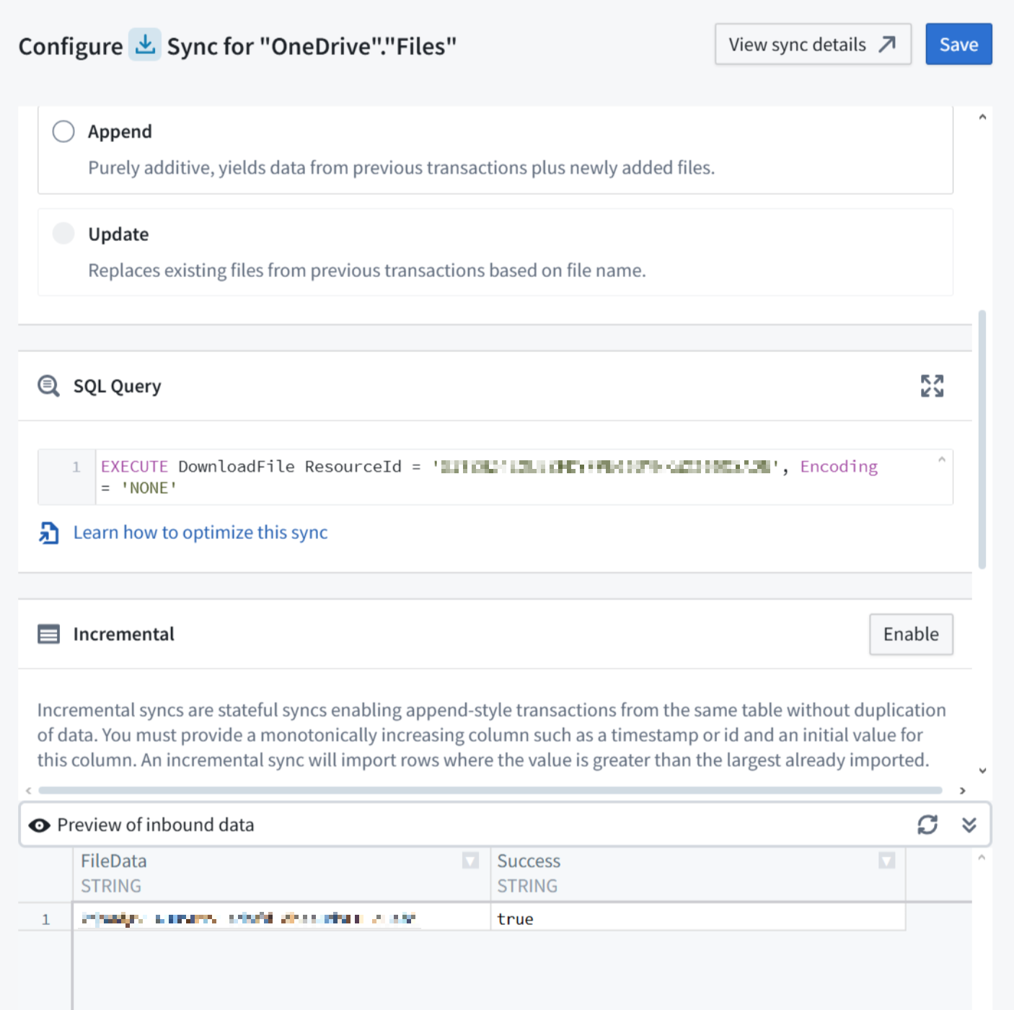
Task: Click the optimize sync document icon
Action: (x=48, y=533)
